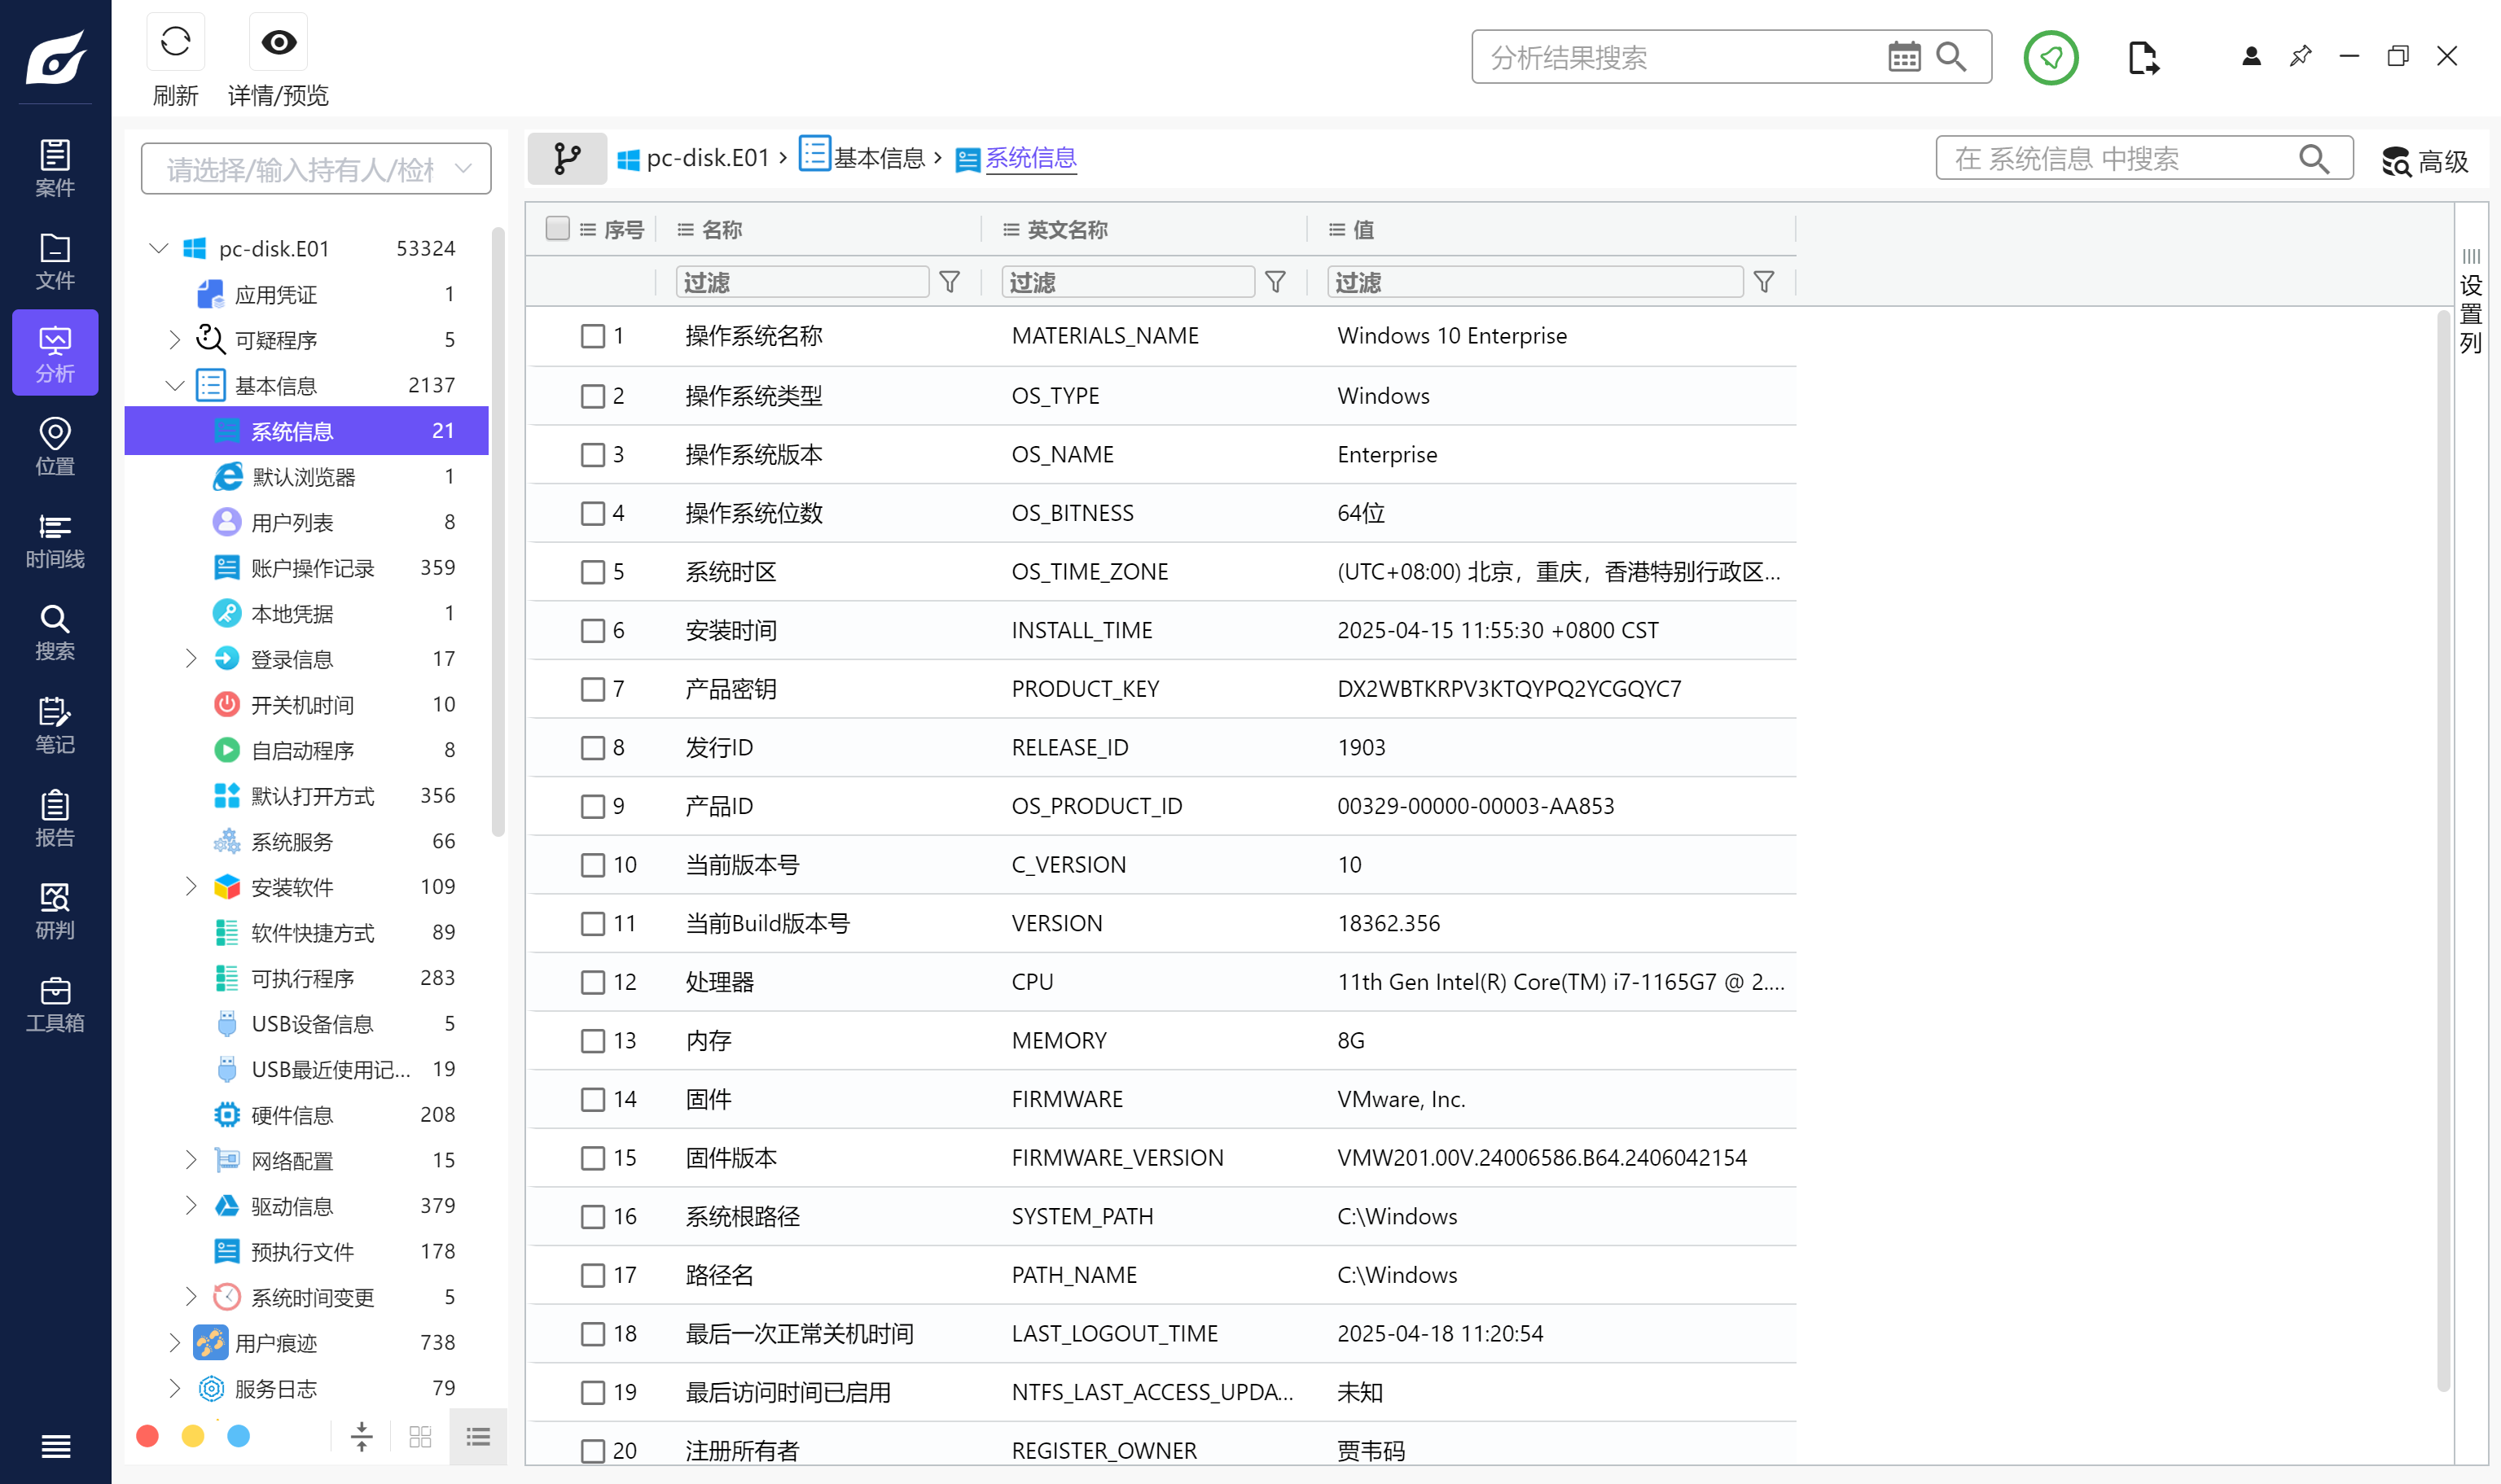
Task: Expand the 用户痕迹 tree node
Action: [x=175, y=1342]
